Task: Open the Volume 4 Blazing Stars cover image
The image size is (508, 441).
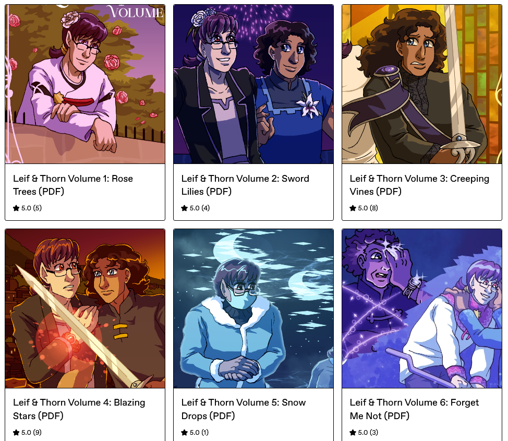Action: pos(85,308)
